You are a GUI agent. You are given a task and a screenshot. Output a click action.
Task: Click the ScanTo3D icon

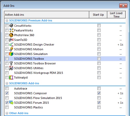(x=11, y=40)
